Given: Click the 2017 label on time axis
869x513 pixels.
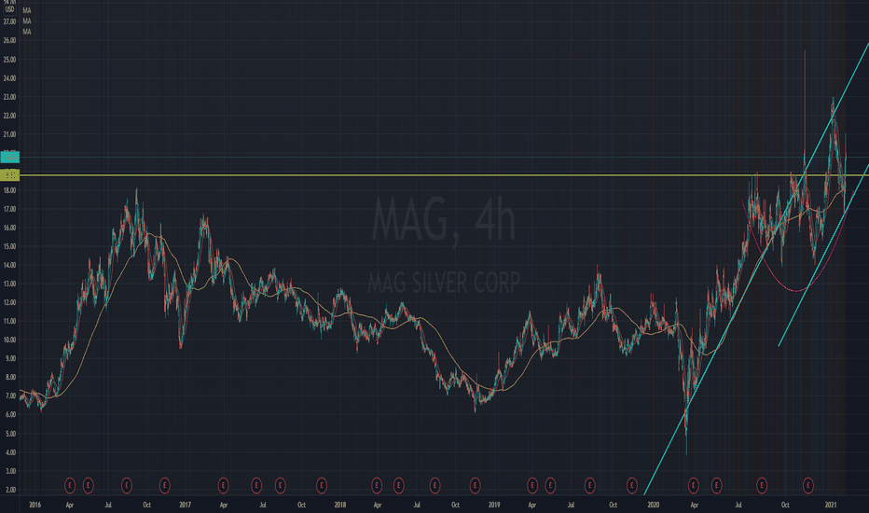Looking at the screenshot, I should coord(186,505).
